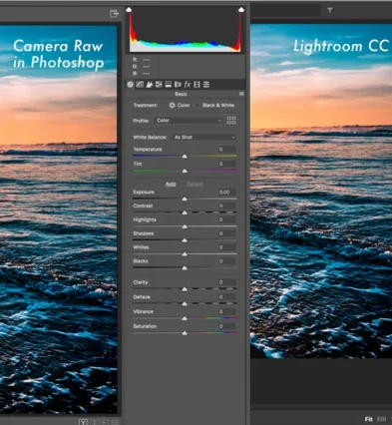Toggle the shadow clipping warning triangle
This screenshot has height=425, width=392.
[129, 9]
